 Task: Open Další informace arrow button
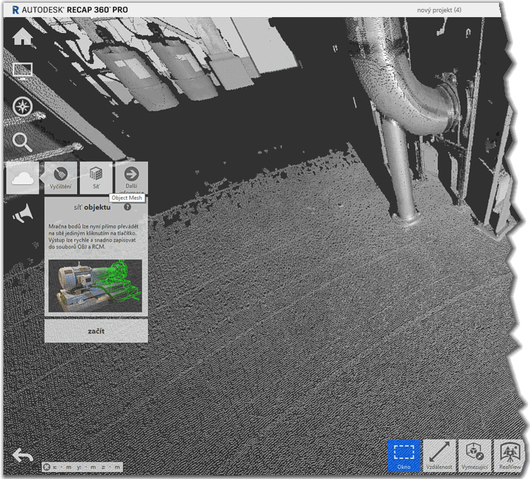131,178
